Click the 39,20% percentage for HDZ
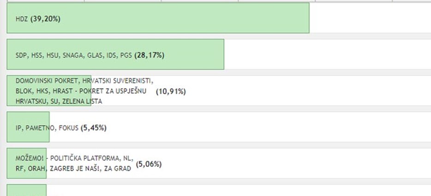 pyautogui.click(x=45, y=19)
